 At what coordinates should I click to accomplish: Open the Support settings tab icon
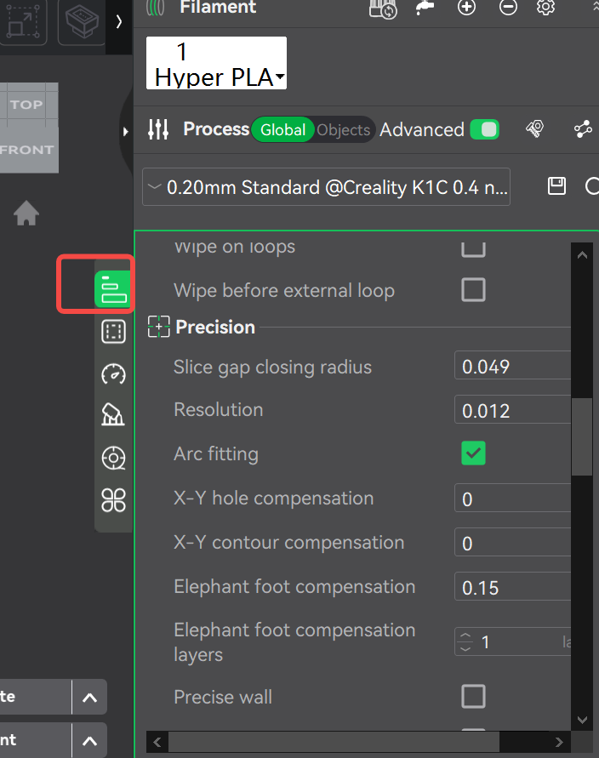[x=113, y=415]
